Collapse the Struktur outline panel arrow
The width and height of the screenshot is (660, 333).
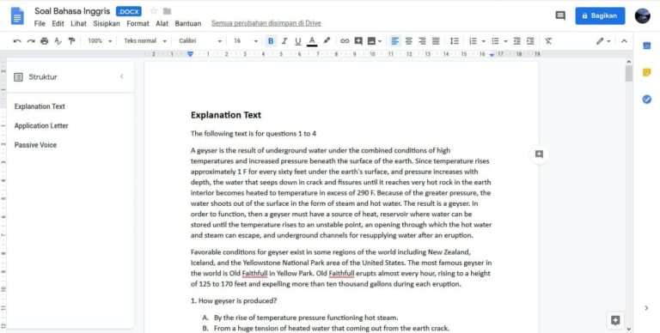coord(122,76)
